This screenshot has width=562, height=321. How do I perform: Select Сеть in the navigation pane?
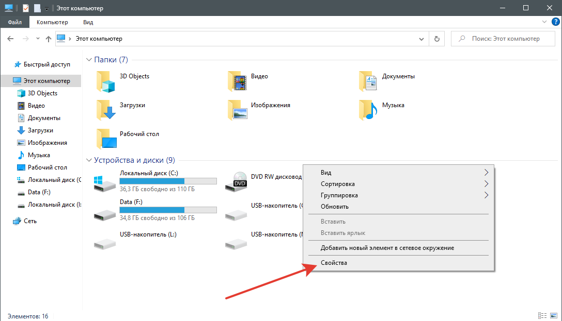tap(30, 221)
